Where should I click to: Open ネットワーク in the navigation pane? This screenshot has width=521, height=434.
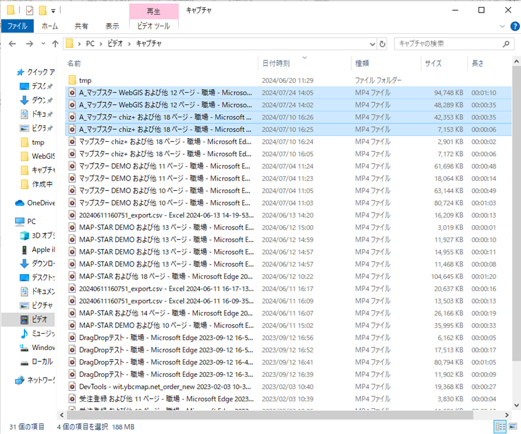click(x=35, y=380)
